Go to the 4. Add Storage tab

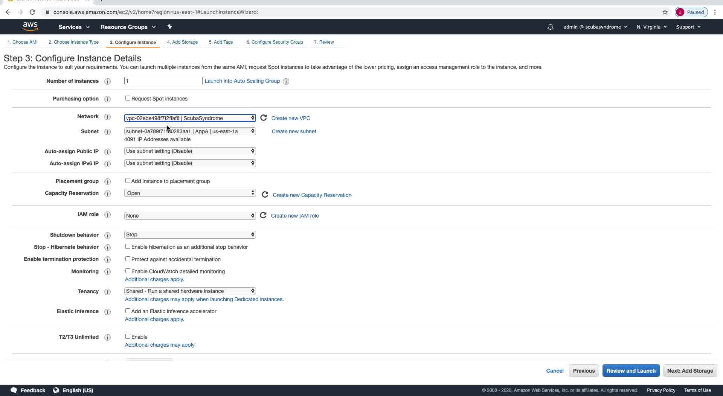(182, 42)
